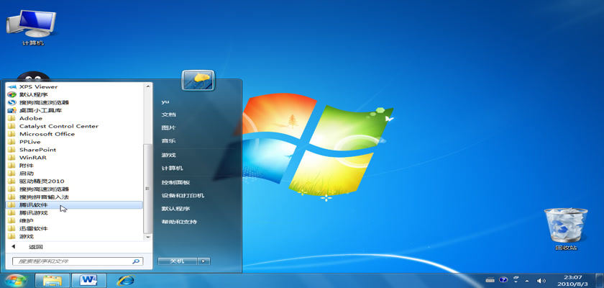This screenshot has width=604, height=288.
Task: Open Windows Explorer folder taskbar icon
Action: tap(52, 279)
